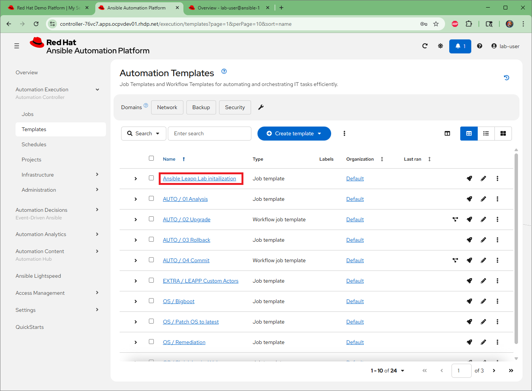Expand the Ansible Leapp Lab initialization row
532x391 pixels.
pos(136,178)
